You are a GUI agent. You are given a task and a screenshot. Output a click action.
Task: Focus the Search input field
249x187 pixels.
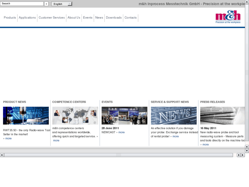click(22, 3)
